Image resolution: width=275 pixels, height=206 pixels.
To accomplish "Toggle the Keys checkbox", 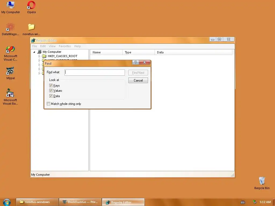I will (x=51, y=86).
